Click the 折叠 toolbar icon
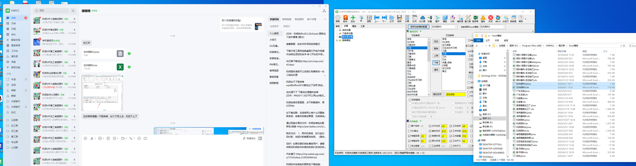 pos(430,18)
